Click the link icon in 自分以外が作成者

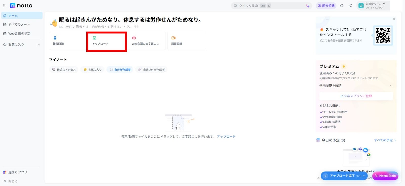coord(140,69)
